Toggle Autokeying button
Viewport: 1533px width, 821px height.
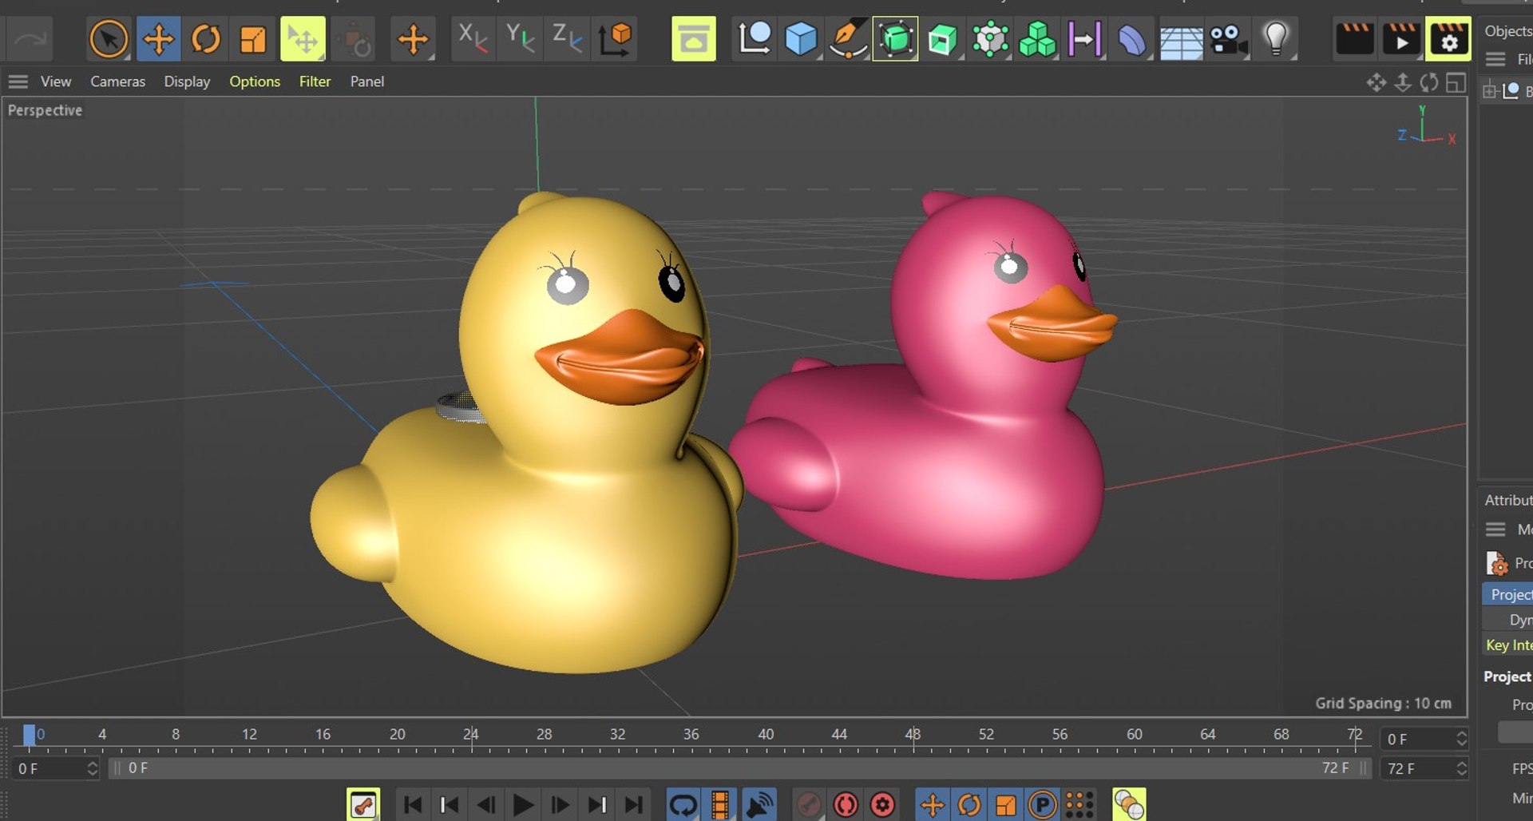point(846,805)
